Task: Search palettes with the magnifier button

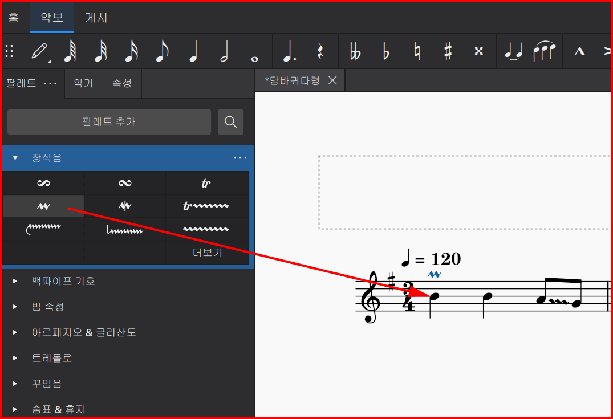Action: tap(230, 122)
